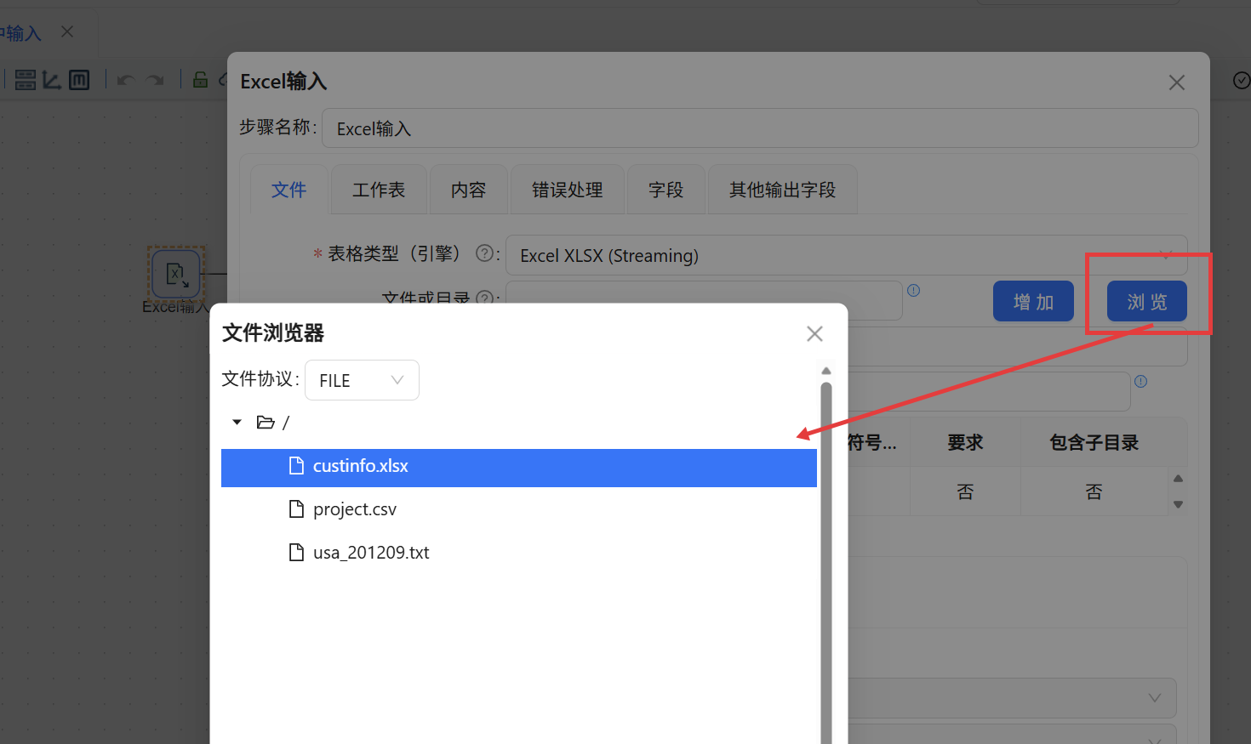
Task: Close the Excel输入 dialog
Action: pyautogui.click(x=1177, y=82)
